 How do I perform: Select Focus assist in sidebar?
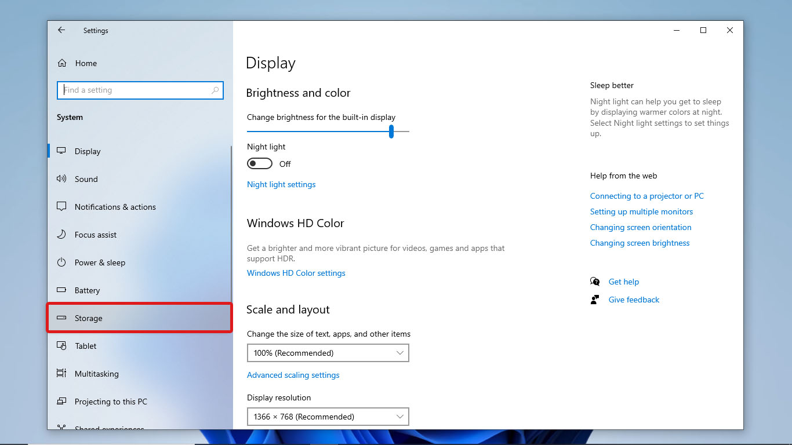point(139,235)
